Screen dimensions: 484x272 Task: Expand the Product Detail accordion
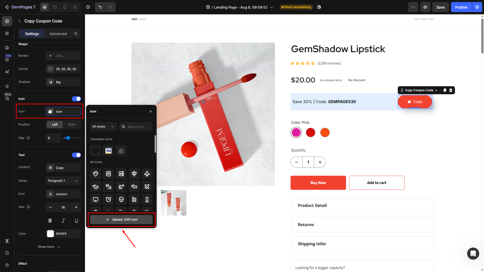point(362,205)
